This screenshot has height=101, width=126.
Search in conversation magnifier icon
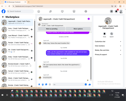coord(112,34)
